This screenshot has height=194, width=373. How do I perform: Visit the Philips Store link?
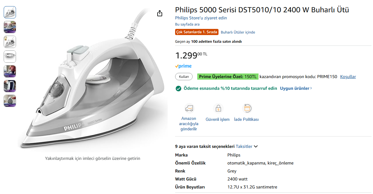point(201,18)
